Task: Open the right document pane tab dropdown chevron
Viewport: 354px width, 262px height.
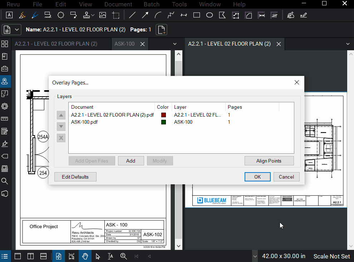Action: [348, 43]
